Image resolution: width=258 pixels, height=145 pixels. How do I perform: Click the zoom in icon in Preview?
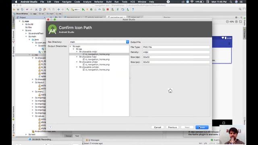point(237,22)
